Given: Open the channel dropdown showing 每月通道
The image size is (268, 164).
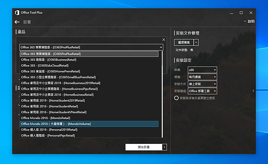Looking at the screenshot, I should tap(202, 77).
